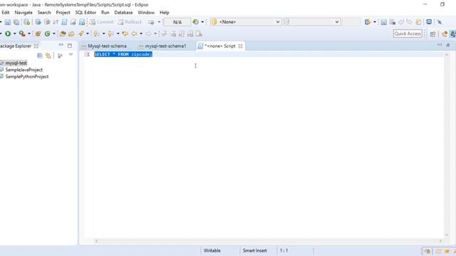
Task: Open the Help menu
Action: click(165, 13)
